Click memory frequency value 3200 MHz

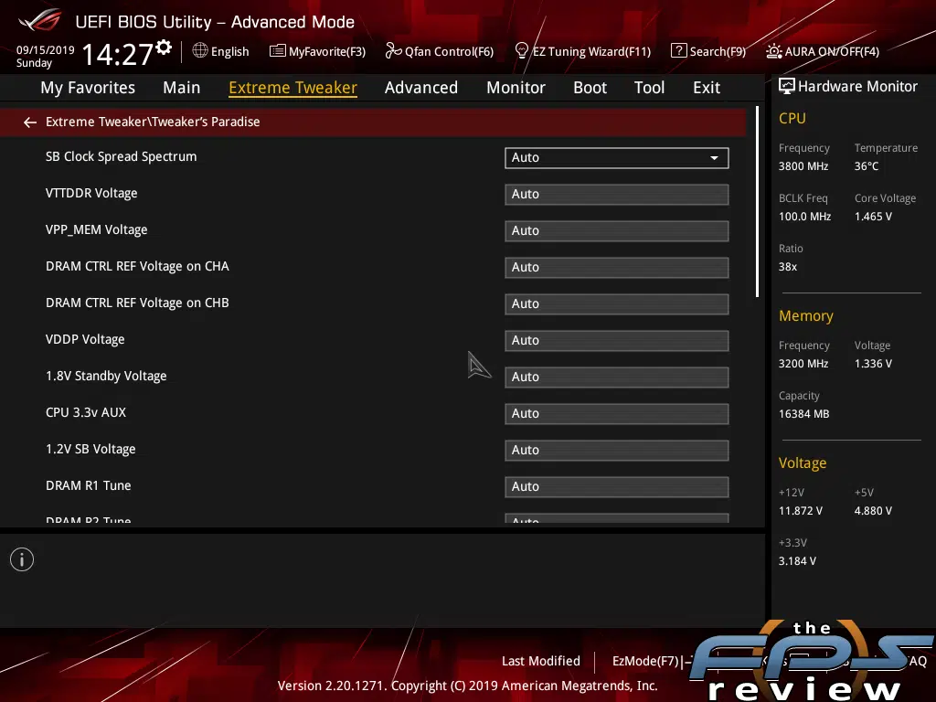(803, 364)
